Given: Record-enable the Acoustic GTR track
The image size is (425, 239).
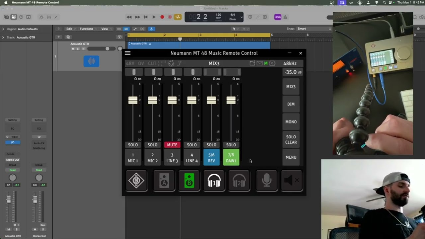Looking at the screenshot, I should (x=83, y=49).
